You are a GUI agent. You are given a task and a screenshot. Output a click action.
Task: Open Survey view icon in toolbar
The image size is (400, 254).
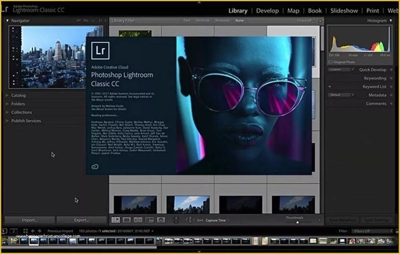(x=149, y=220)
